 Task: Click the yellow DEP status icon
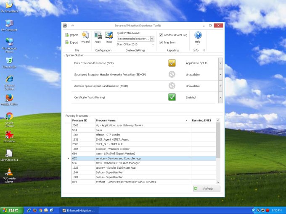point(172,63)
